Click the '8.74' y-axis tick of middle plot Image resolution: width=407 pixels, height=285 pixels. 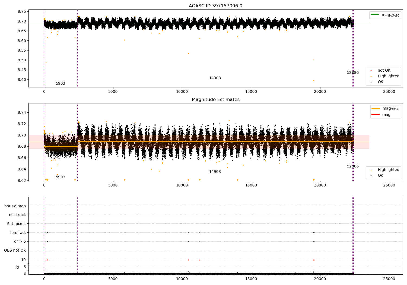coord(21,113)
